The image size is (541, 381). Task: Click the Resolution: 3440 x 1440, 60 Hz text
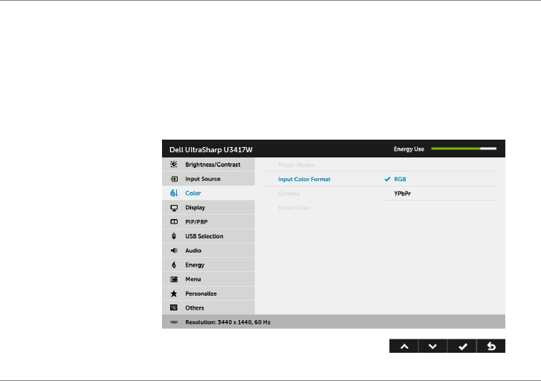(x=227, y=322)
